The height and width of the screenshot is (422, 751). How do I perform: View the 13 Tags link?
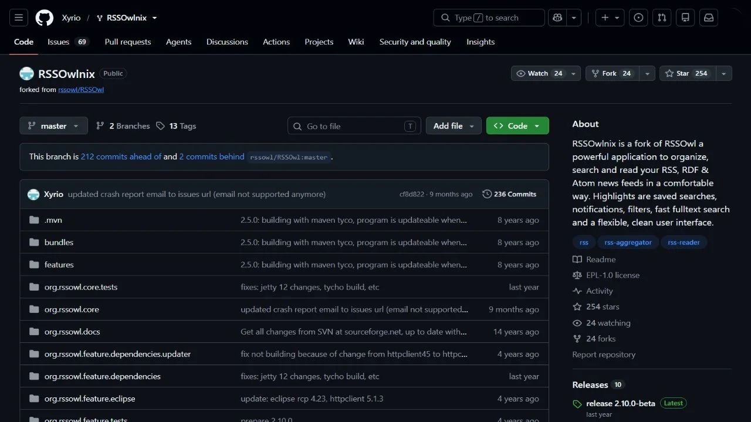(x=176, y=126)
